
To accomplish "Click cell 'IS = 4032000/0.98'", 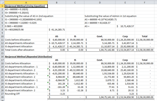I will (x=14, y=30).
